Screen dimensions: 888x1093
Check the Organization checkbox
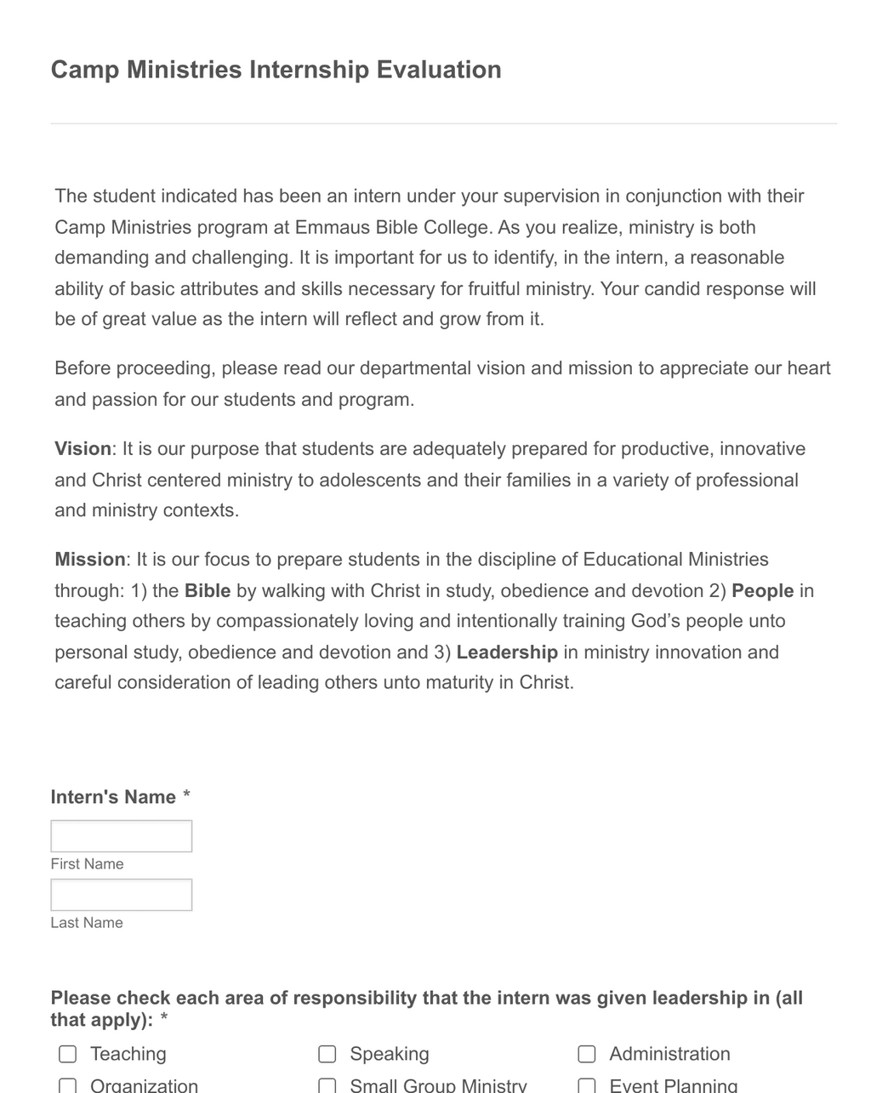point(67,1085)
